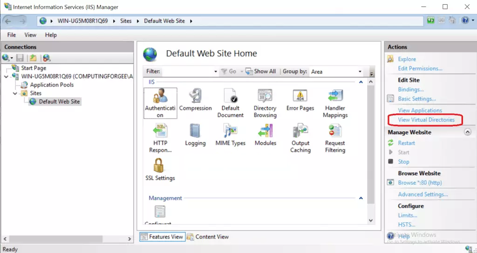Screen dimensions: 477x253
Task: Click Sites in the address breadcrumb
Action: [x=126, y=21]
